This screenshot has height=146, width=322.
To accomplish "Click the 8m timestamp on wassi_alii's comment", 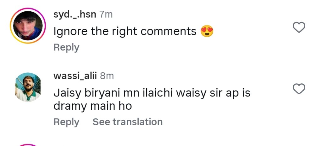I will click(x=107, y=76).
